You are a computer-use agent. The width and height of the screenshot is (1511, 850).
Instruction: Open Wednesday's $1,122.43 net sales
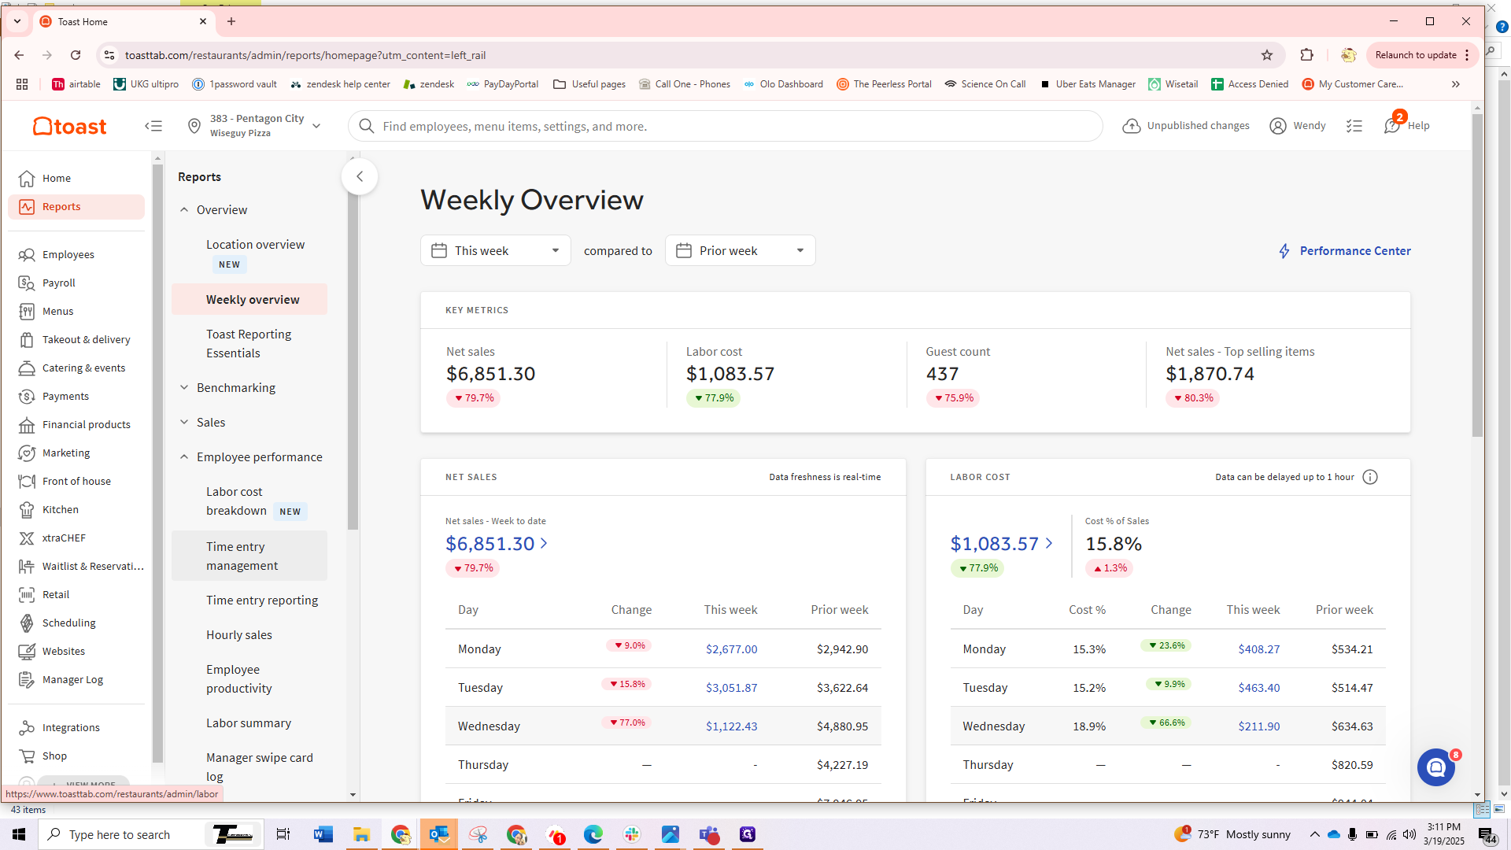tap(731, 726)
